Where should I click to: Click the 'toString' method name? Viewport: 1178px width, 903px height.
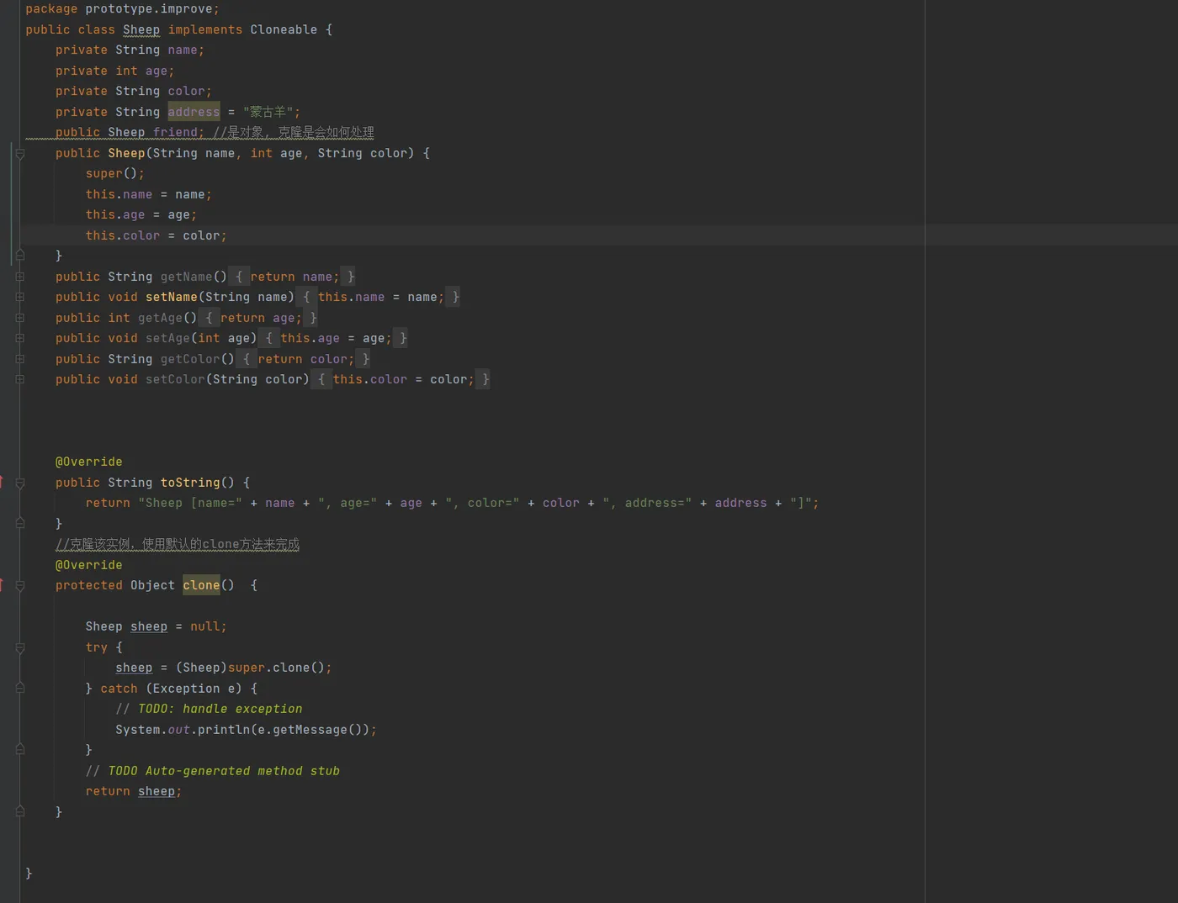point(190,483)
